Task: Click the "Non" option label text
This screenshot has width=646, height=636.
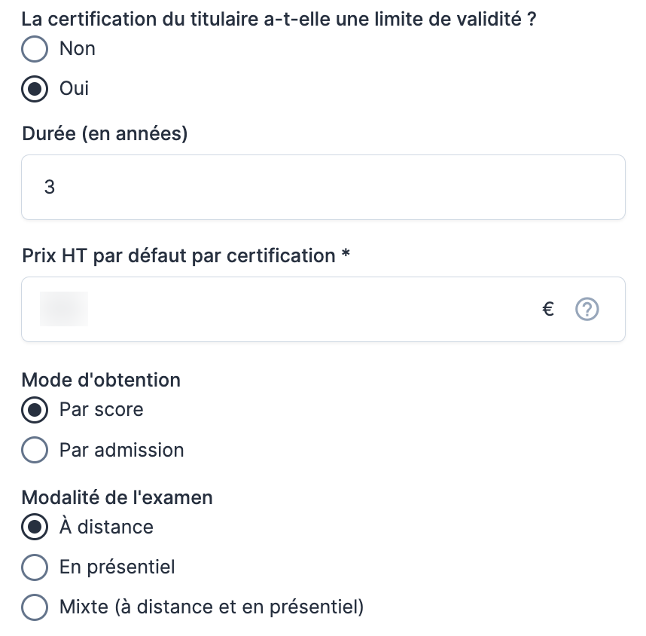Action: [78, 49]
